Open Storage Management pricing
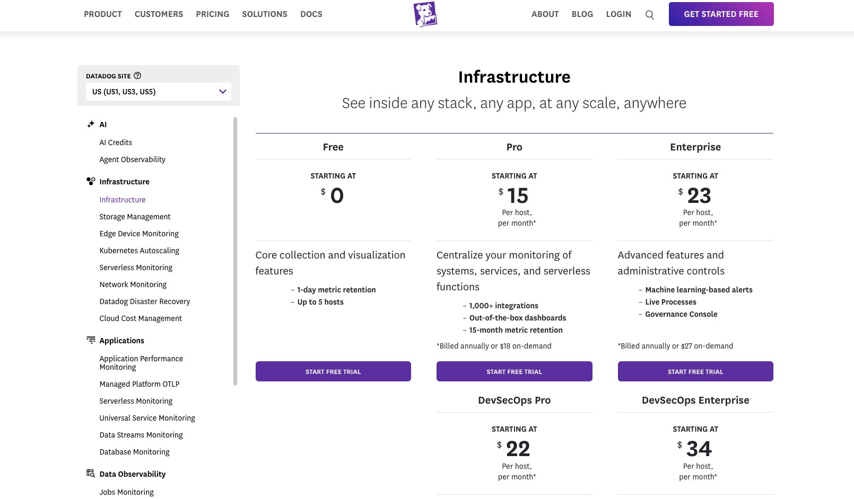The height and width of the screenshot is (499, 854). point(135,217)
